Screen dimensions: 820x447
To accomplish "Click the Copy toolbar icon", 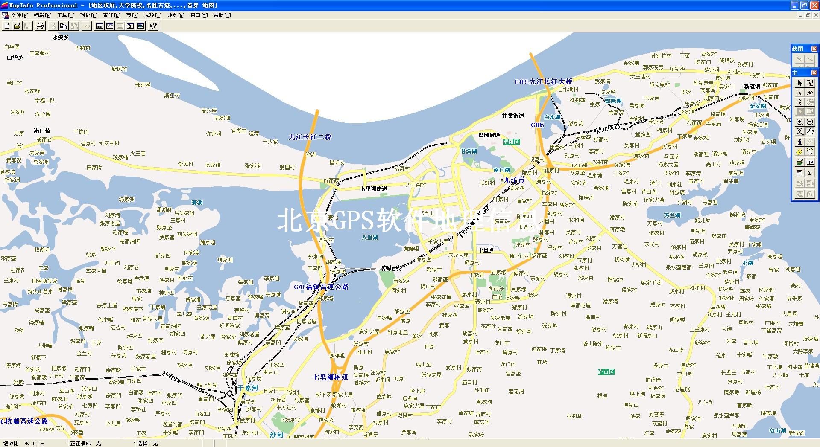I will [x=63, y=26].
